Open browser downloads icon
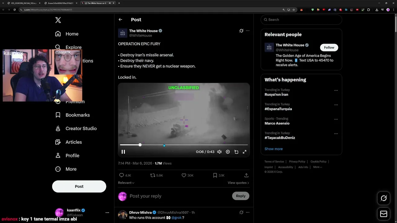This screenshot has width=397, height=223. (x=377, y=10)
